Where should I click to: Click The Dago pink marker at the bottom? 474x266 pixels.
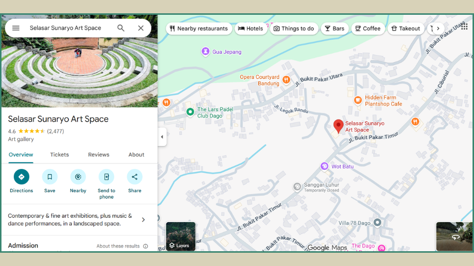click(x=382, y=248)
